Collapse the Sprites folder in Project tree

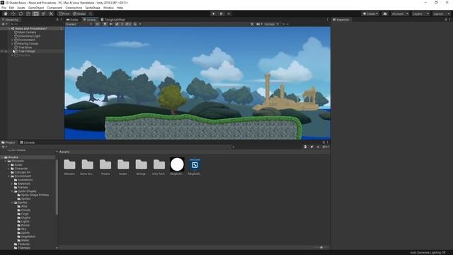(x=12, y=203)
